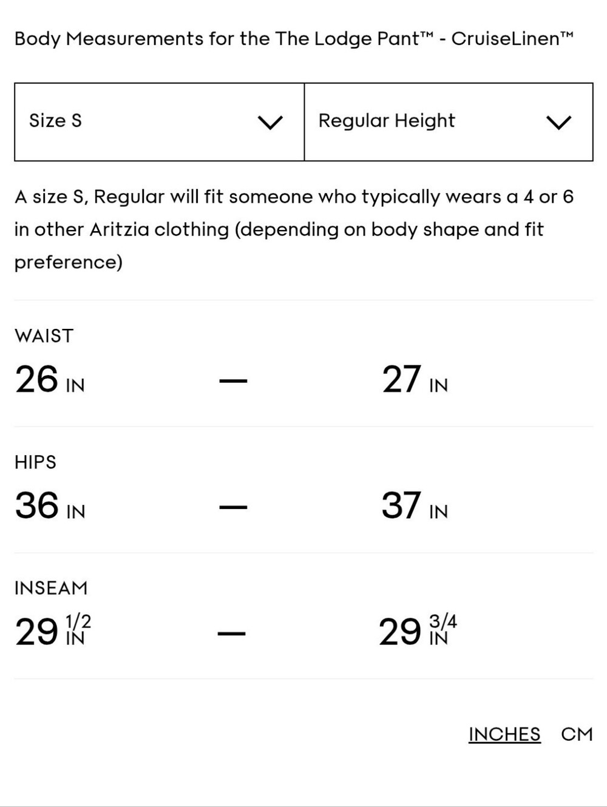Select the HIPS label
The height and width of the screenshot is (807, 607).
click(x=35, y=462)
